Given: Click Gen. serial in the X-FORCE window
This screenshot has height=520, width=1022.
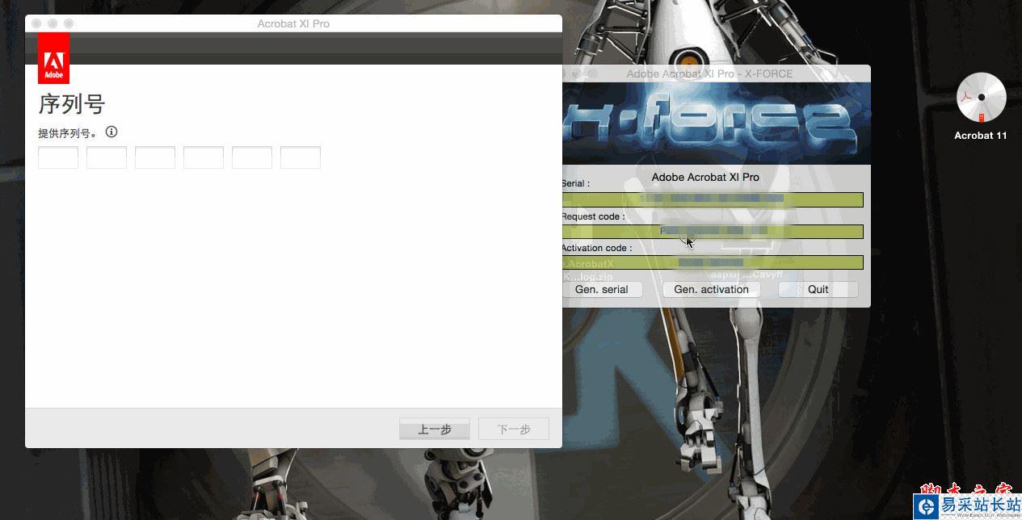Looking at the screenshot, I should (602, 289).
